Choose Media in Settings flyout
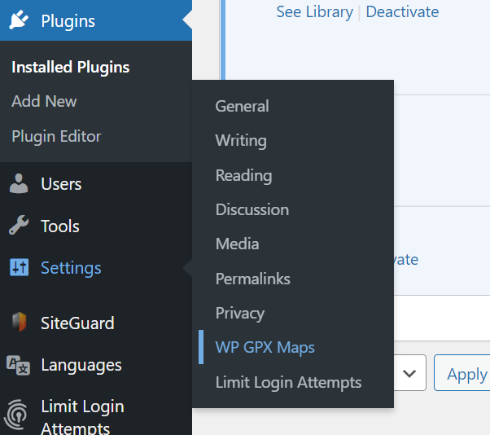 pyautogui.click(x=237, y=244)
